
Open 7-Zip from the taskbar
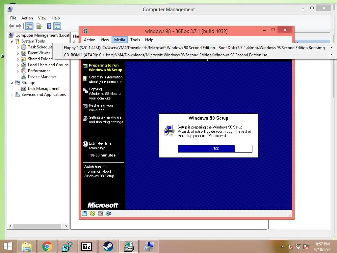point(87,246)
